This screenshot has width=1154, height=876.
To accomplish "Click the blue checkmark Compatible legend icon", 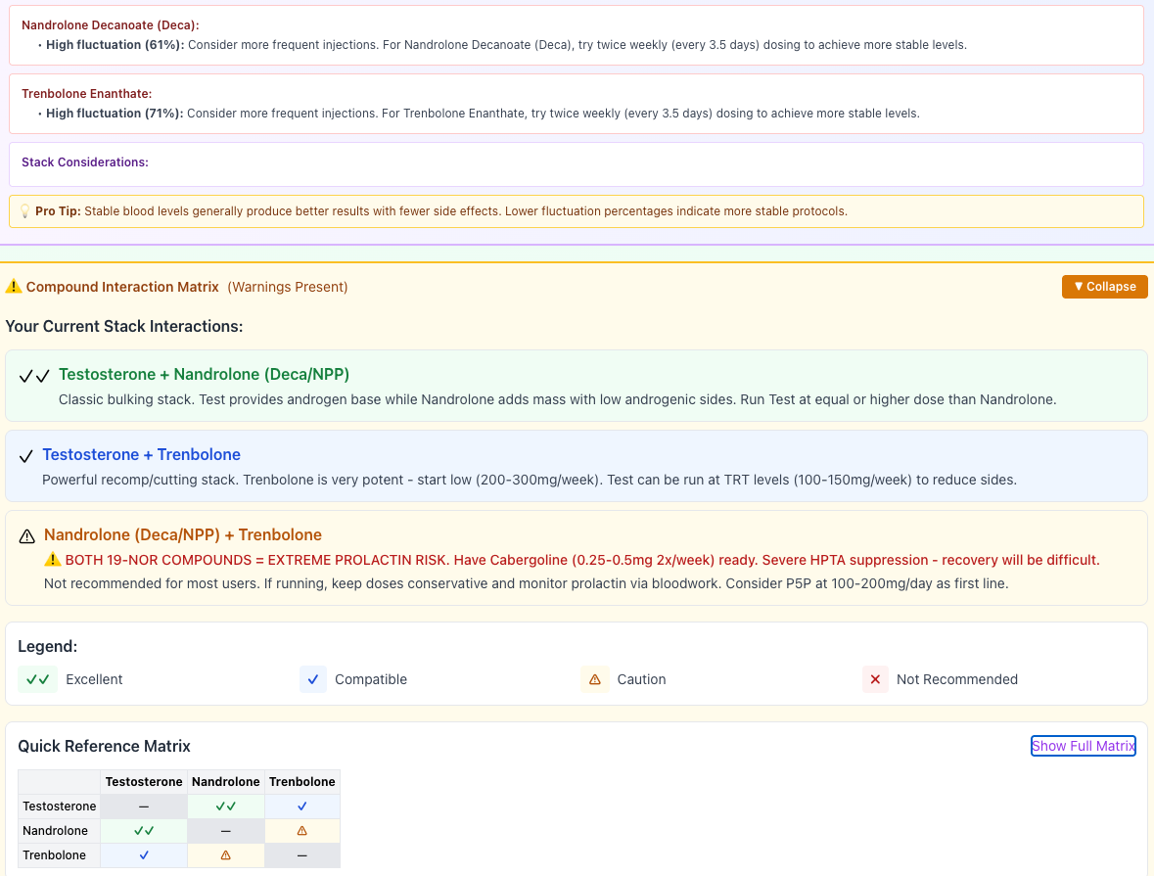I will 312,679.
